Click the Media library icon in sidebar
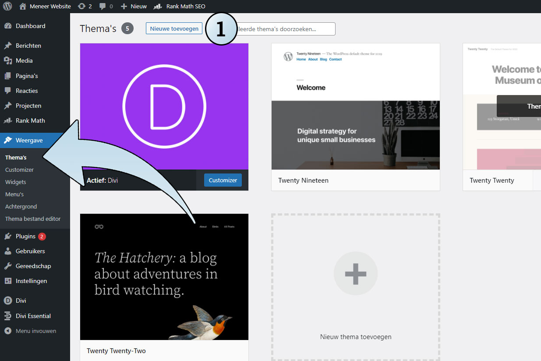 tap(8, 60)
